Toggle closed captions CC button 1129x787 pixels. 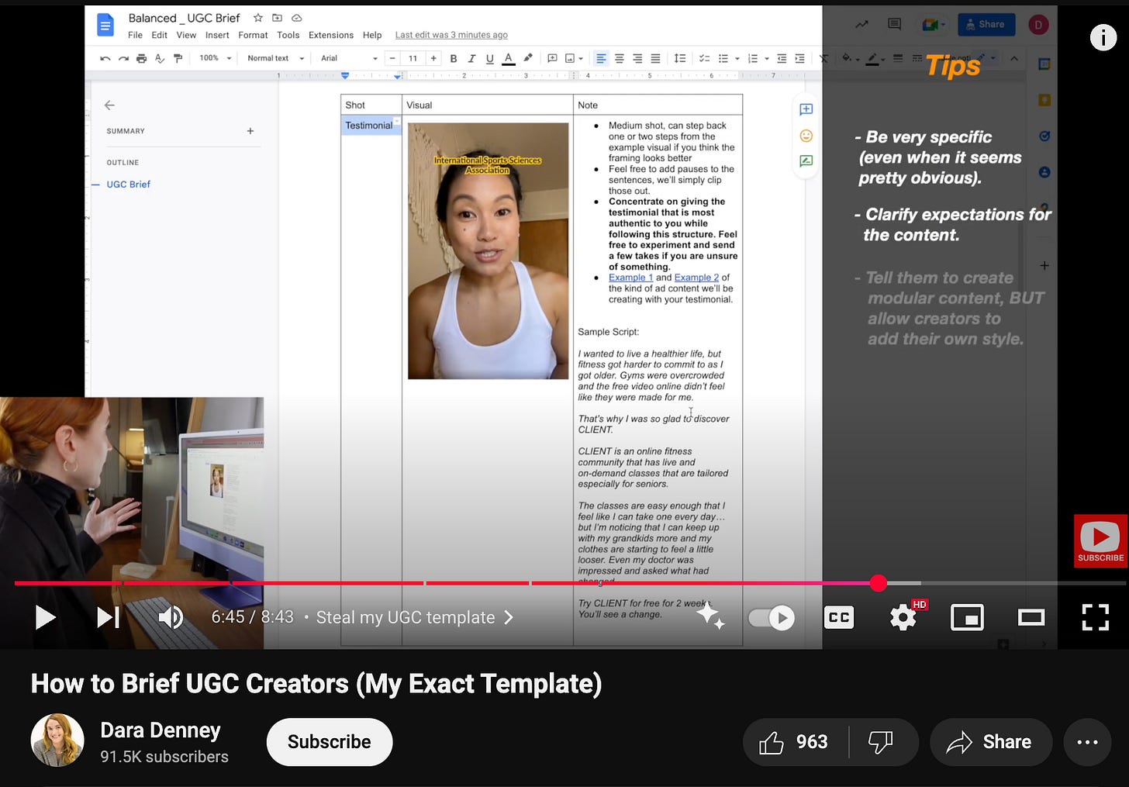click(x=839, y=617)
